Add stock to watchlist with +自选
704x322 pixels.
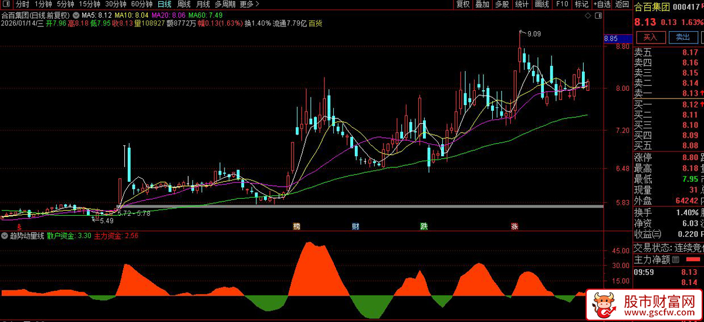602,4
